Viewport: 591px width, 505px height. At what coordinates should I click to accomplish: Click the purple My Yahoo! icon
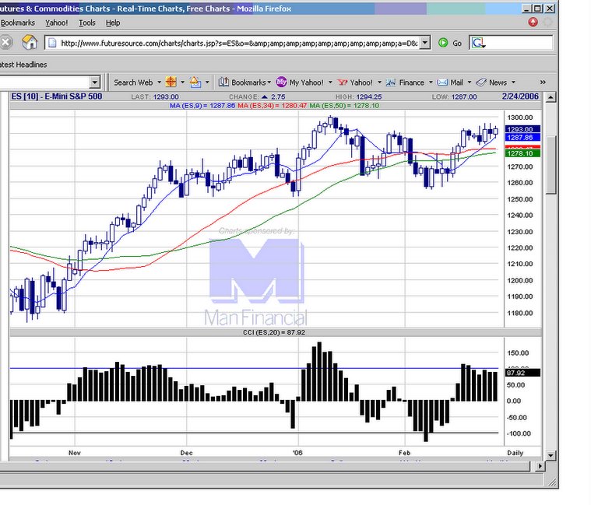tap(282, 82)
